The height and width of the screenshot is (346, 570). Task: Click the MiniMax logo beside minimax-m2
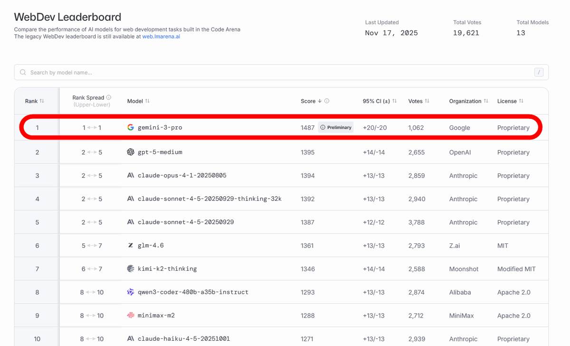[x=131, y=316]
